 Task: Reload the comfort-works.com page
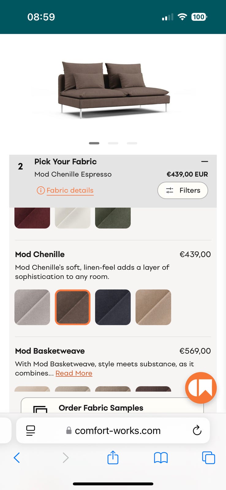coord(197,430)
